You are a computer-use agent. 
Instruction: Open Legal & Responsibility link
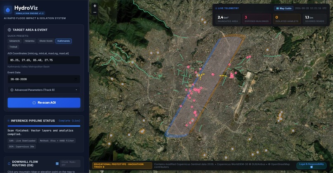[x=312, y=165]
